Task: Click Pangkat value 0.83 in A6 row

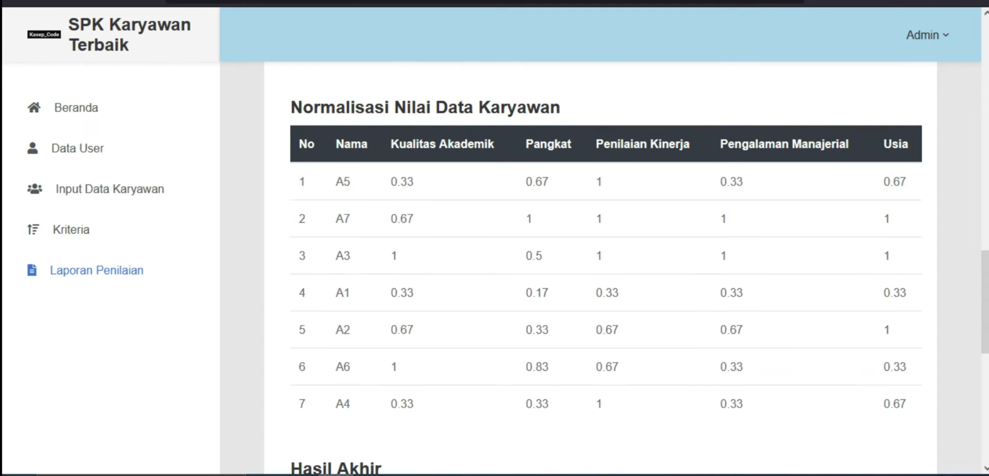Action: pos(537,367)
